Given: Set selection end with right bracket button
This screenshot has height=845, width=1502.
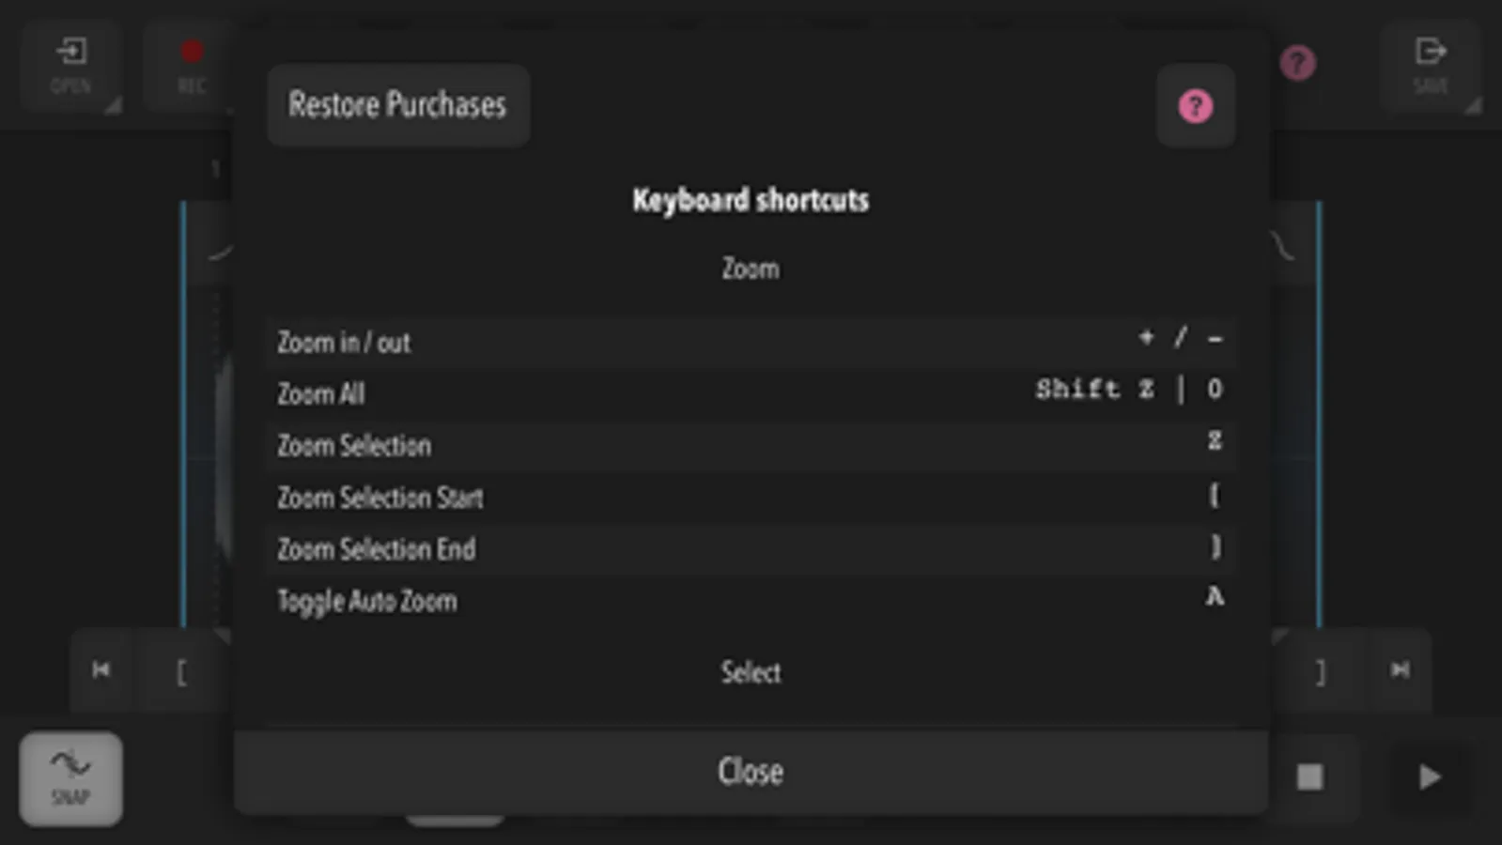Looking at the screenshot, I should click(x=1320, y=671).
